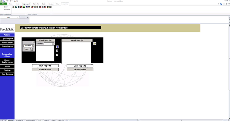Go to last sheet using the tab navigation arrow

click(x=6, y=120)
